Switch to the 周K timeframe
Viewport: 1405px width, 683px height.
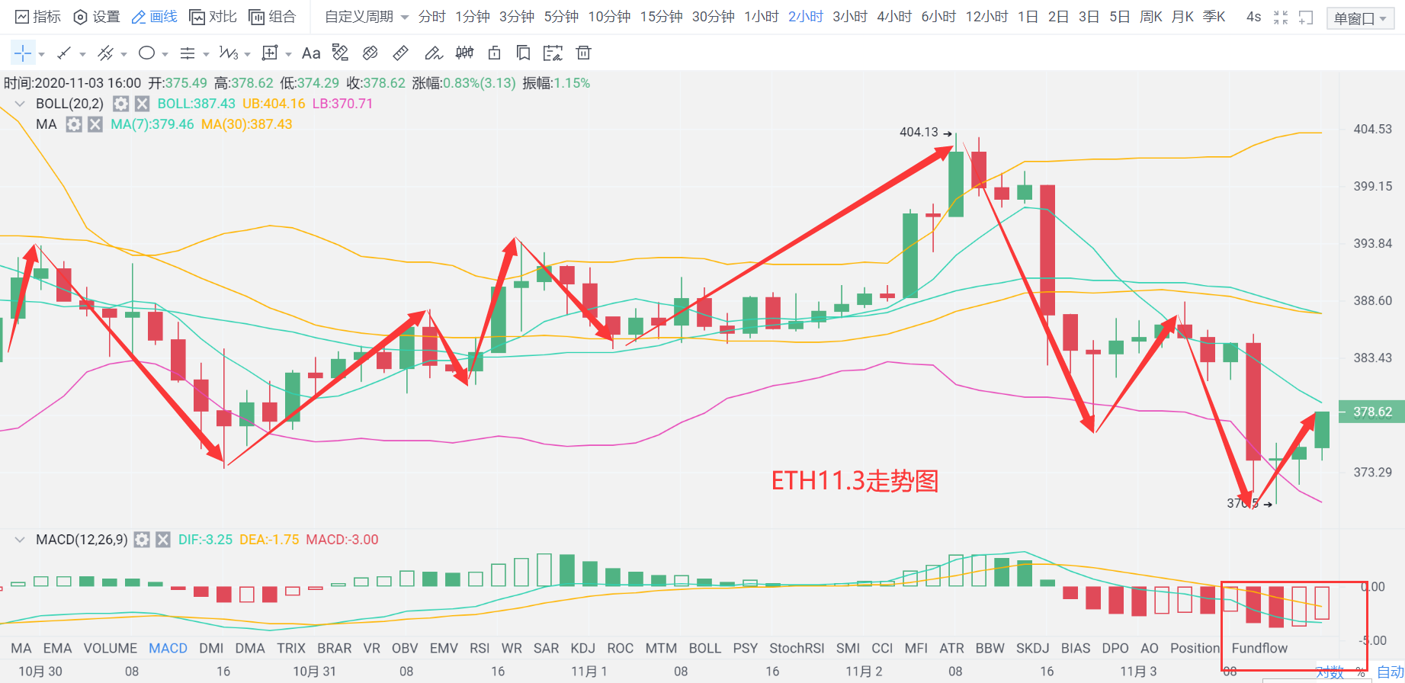tap(1150, 17)
